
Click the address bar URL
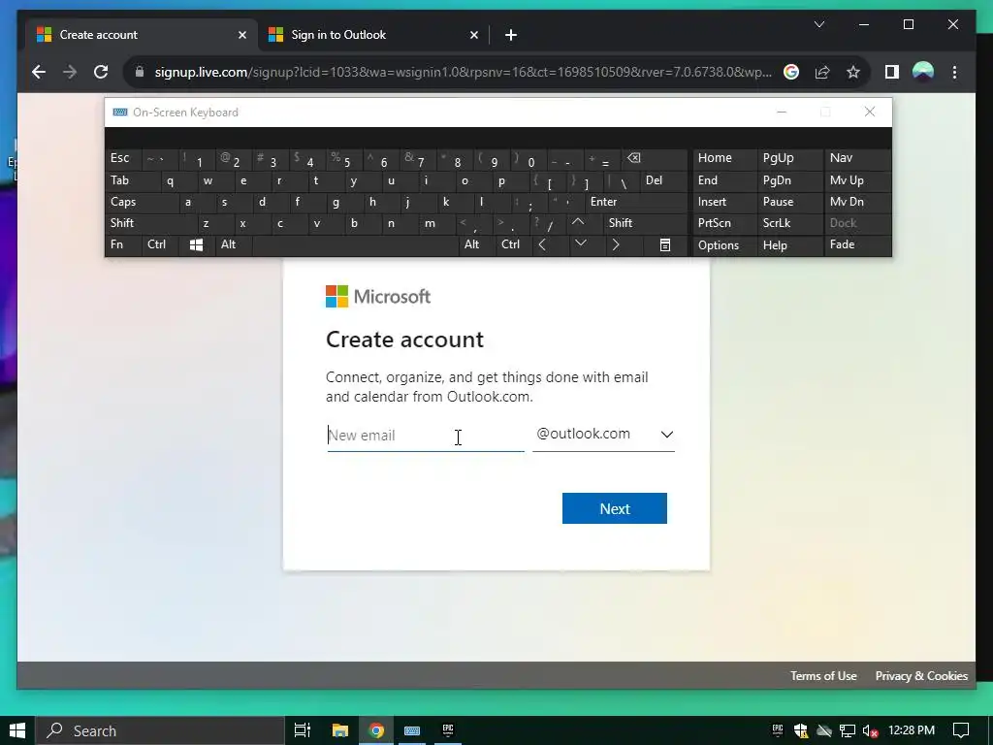pyautogui.click(x=463, y=72)
